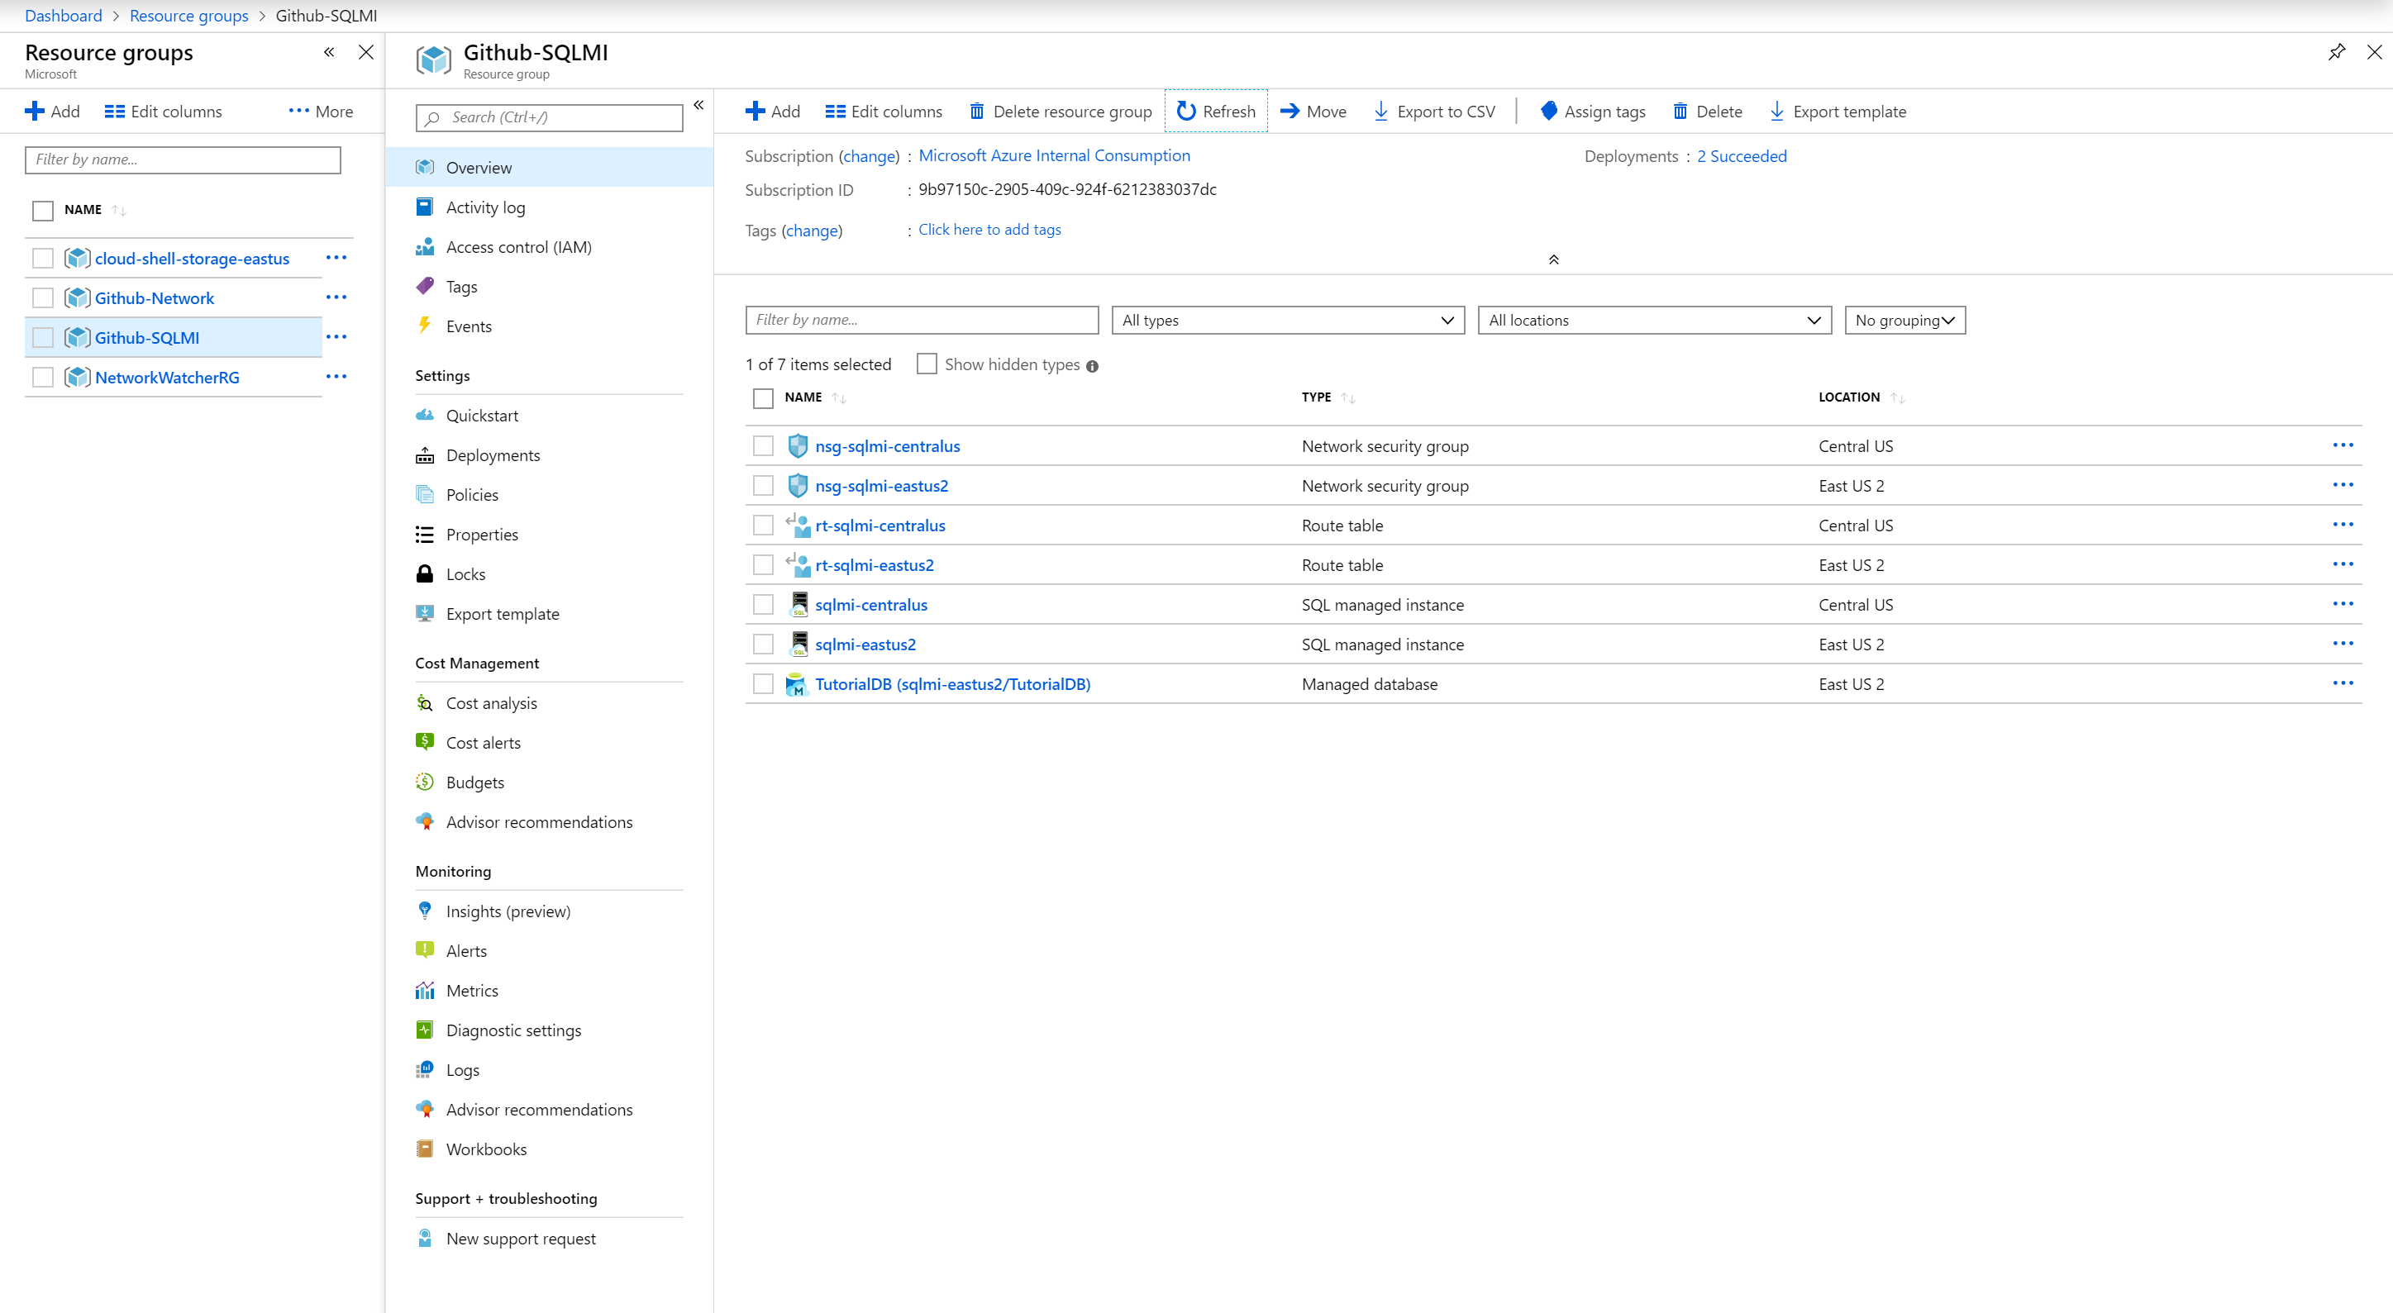2393x1313 pixels.
Task: Open More options in Resource groups panel
Action: [321, 112]
